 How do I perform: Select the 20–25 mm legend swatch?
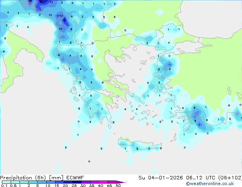tap(68, 182)
